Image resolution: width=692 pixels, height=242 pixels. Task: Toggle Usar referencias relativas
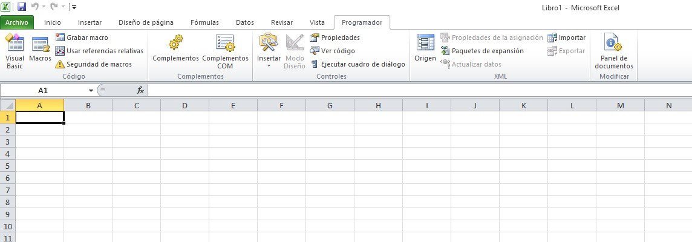(99, 51)
